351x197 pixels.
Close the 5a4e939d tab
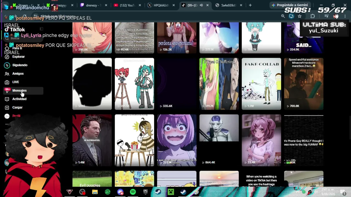[241, 5]
